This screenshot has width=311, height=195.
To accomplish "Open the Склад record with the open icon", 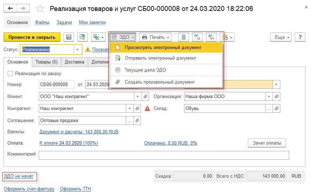I will (x=276, y=109).
